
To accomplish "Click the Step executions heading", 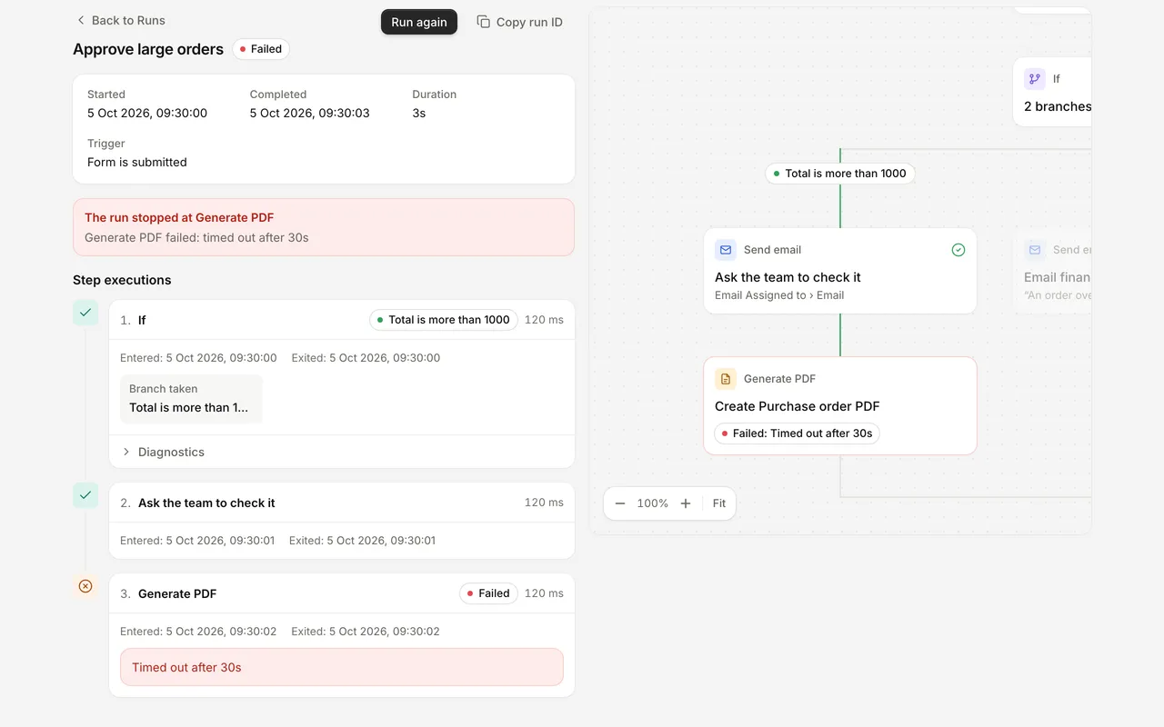I will point(122,280).
